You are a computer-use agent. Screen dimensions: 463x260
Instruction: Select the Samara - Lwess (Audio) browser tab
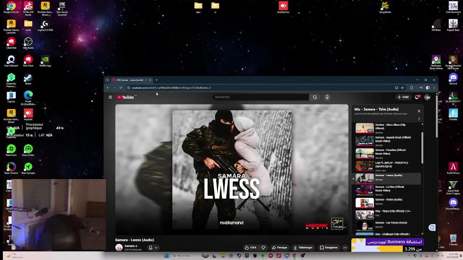click(131, 80)
